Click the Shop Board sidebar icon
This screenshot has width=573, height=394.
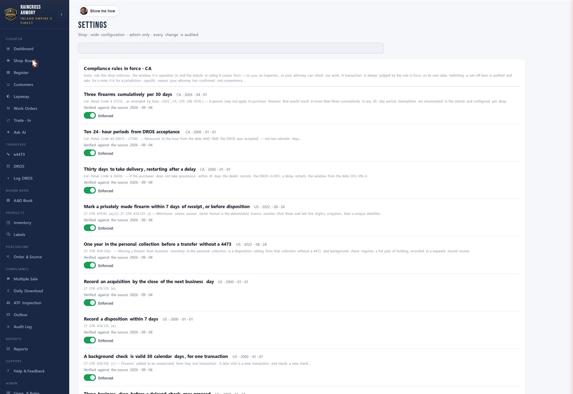click(x=8, y=61)
